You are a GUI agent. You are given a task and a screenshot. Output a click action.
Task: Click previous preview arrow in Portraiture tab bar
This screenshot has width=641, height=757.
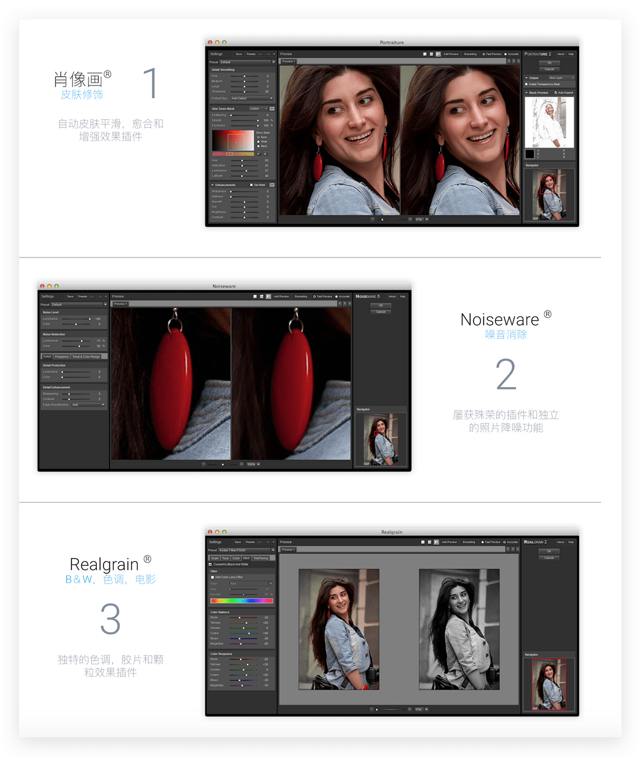coord(509,61)
